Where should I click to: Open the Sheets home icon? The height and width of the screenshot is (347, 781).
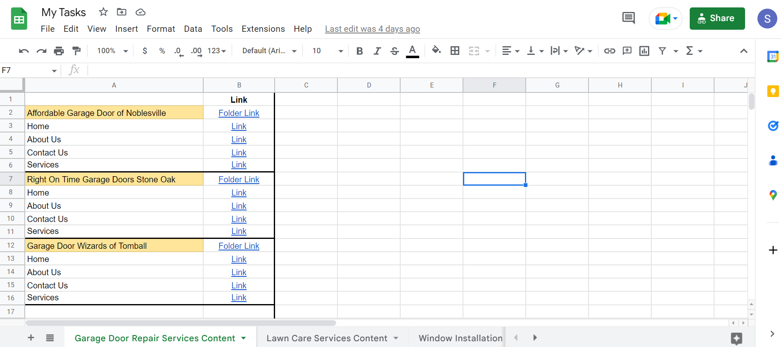[19, 19]
